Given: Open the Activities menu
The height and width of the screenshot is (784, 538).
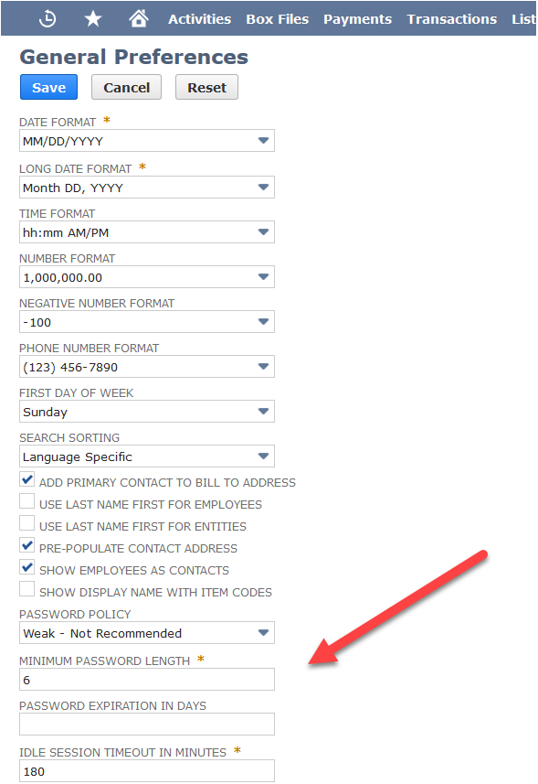Looking at the screenshot, I should [200, 19].
